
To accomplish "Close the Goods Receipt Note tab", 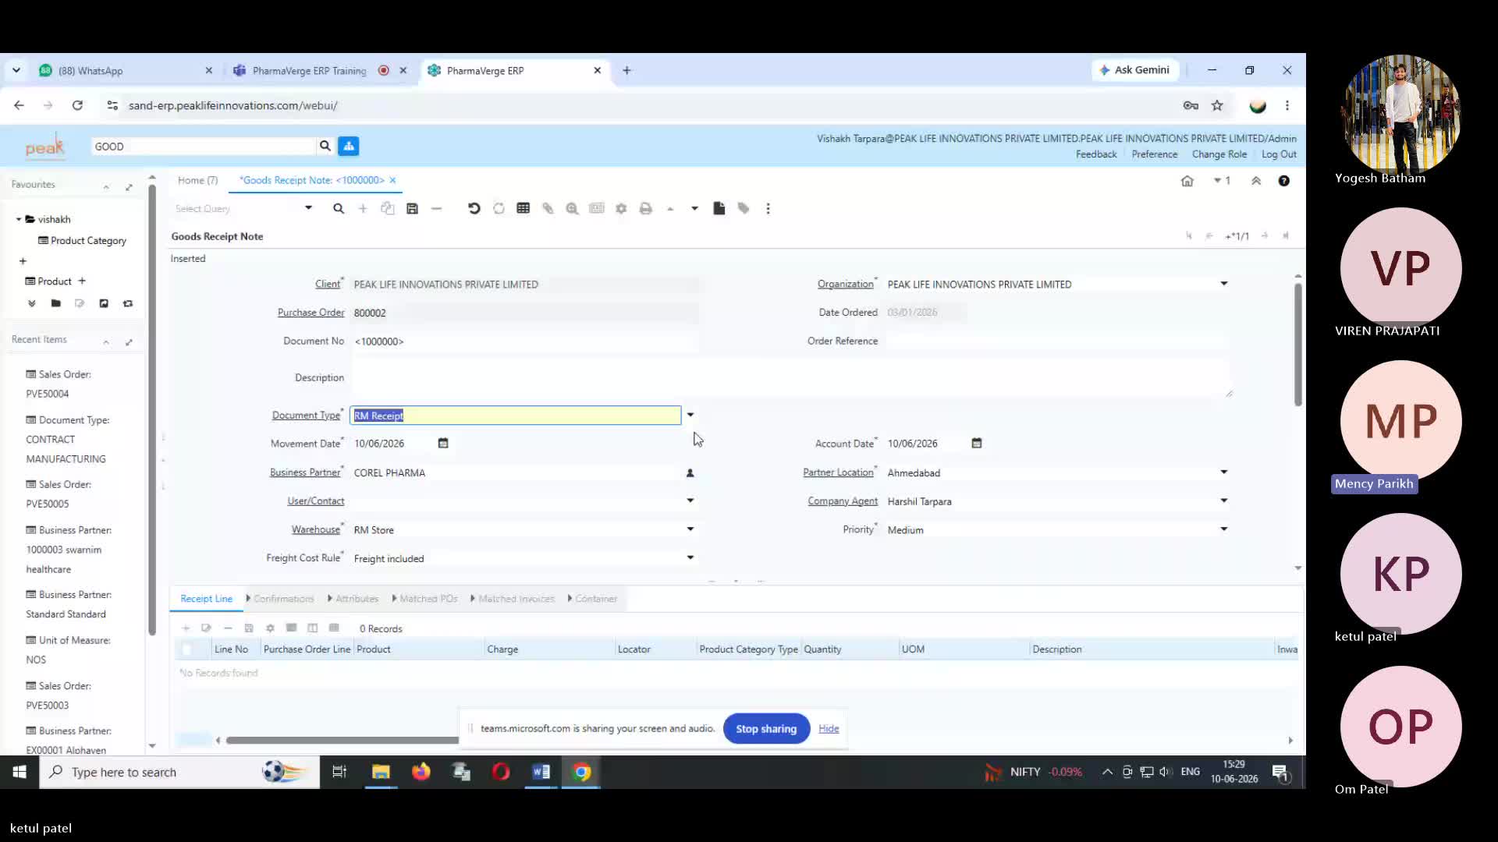I will click(x=392, y=180).
